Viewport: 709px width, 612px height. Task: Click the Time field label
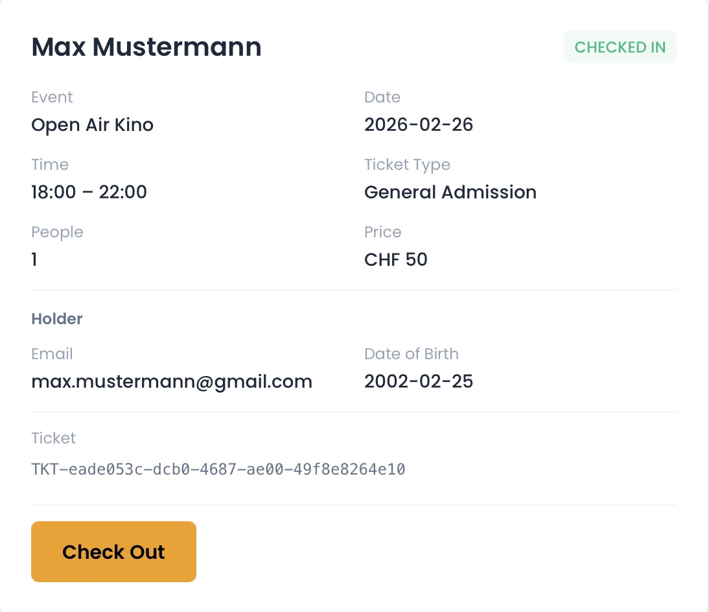pyautogui.click(x=50, y=165)
